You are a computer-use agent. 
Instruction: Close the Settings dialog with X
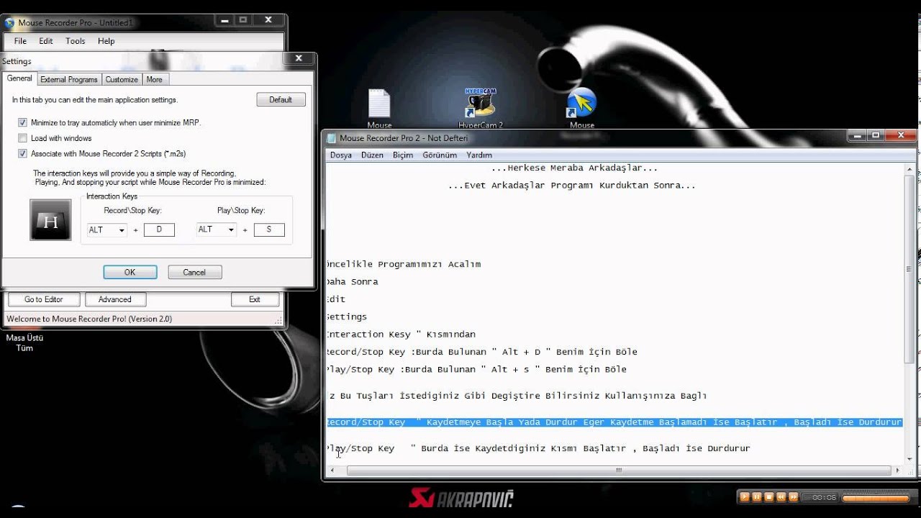[x=299, y=58]
